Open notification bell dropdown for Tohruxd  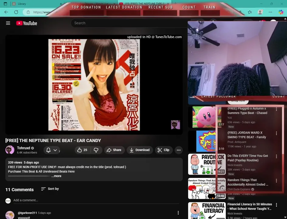pos(52,150)
